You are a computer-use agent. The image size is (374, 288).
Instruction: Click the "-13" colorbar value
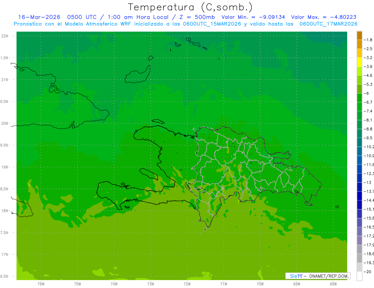367,182
